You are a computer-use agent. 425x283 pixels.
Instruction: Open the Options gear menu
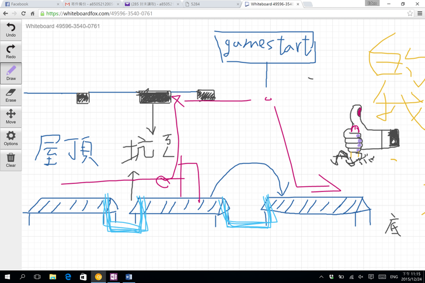click(x=11, y=138)
